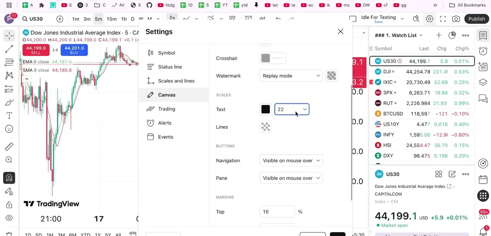Pick the scales text black color swatch
Image resolution: width=491 pixels, height=236 pixels.
pos(265,110)
